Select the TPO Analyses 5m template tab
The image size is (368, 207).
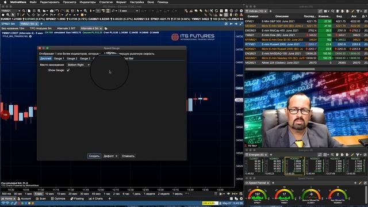(41, 28)
